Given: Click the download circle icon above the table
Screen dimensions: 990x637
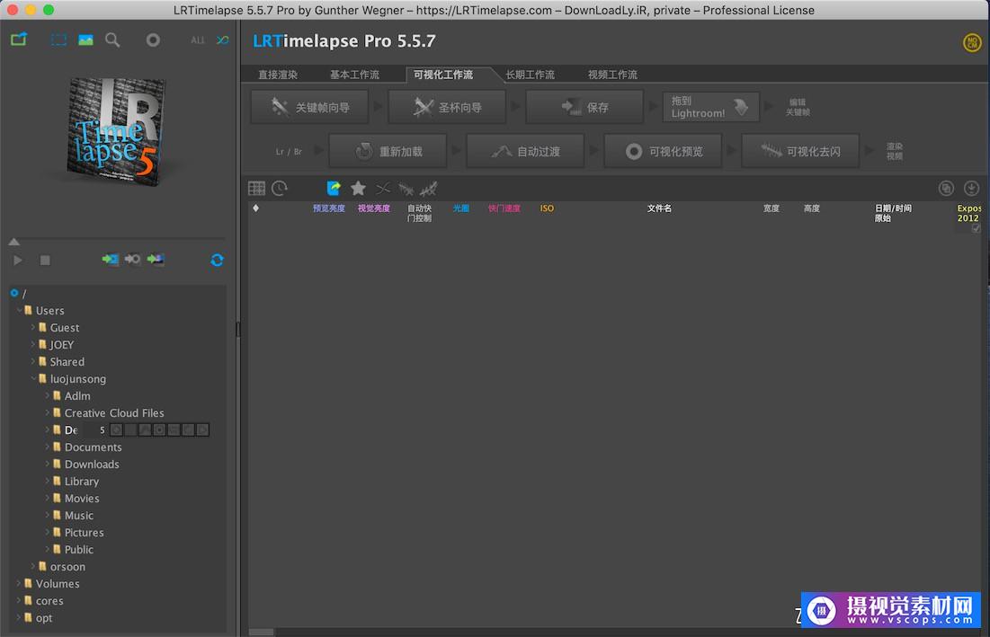Looking at the screenshot, I should click(971, 188).
